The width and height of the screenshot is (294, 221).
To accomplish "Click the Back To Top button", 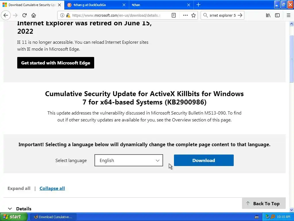I will click(x=264, y=203).
